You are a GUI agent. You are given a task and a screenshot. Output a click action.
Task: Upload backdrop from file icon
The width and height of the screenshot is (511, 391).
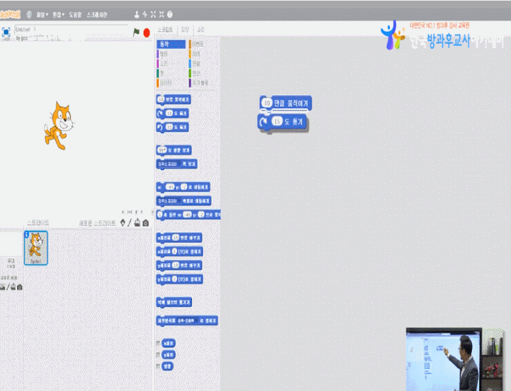click(x=13, y=287)
